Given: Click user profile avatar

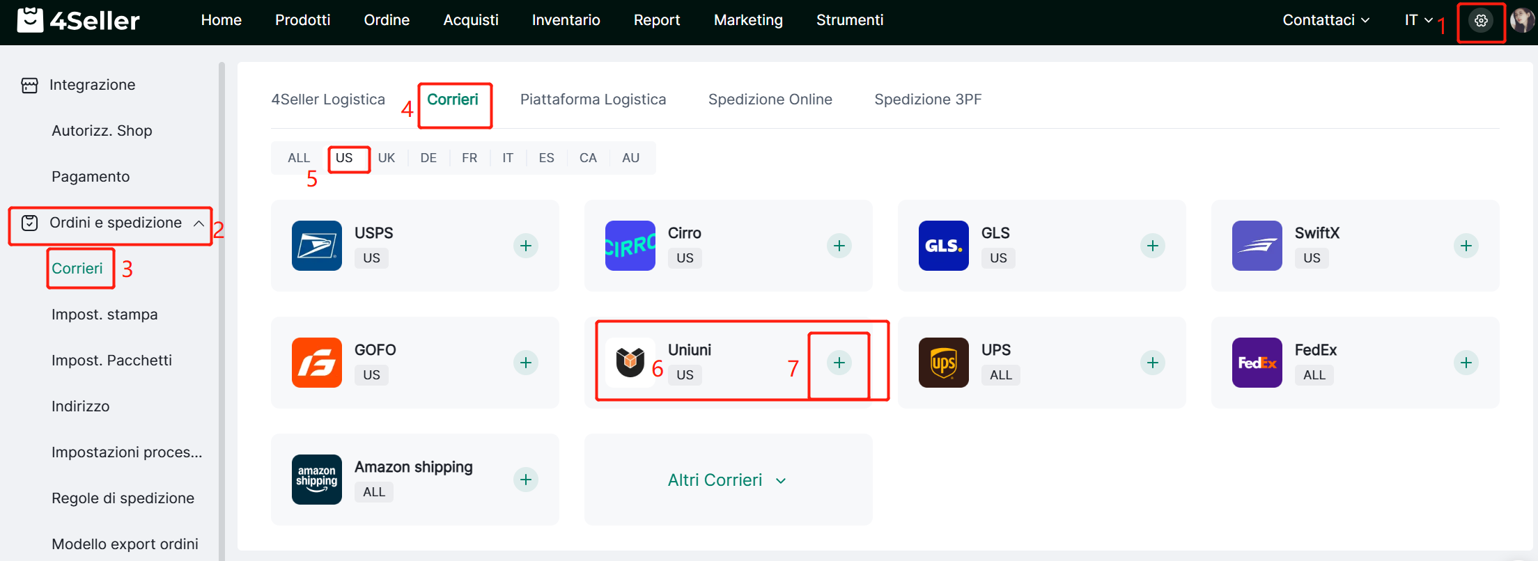Looking at the screenshot, I should (x=1523, y=21).
